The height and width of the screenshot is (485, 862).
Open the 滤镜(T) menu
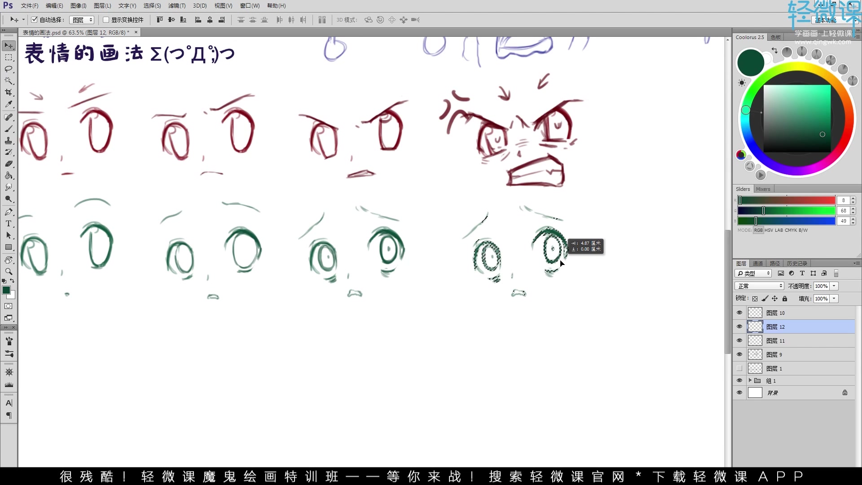176,6
